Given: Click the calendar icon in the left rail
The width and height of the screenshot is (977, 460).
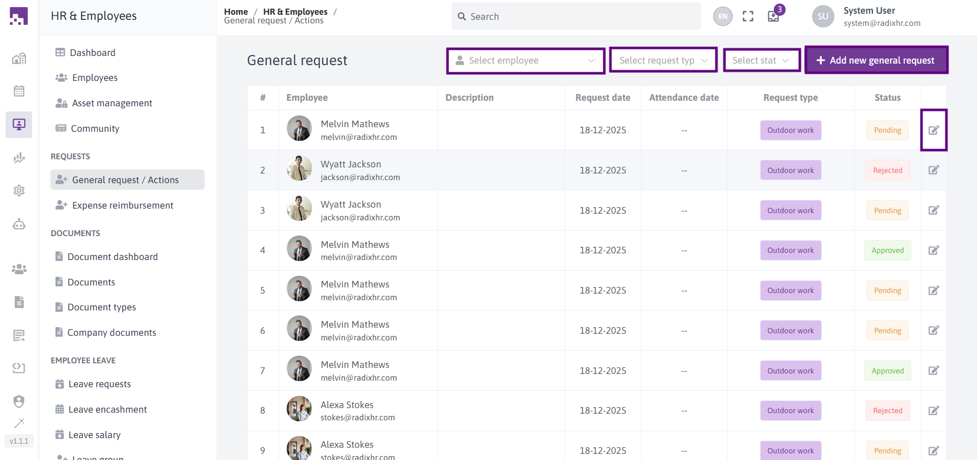Looking at the screenshot, I should [x=19, y=91].
